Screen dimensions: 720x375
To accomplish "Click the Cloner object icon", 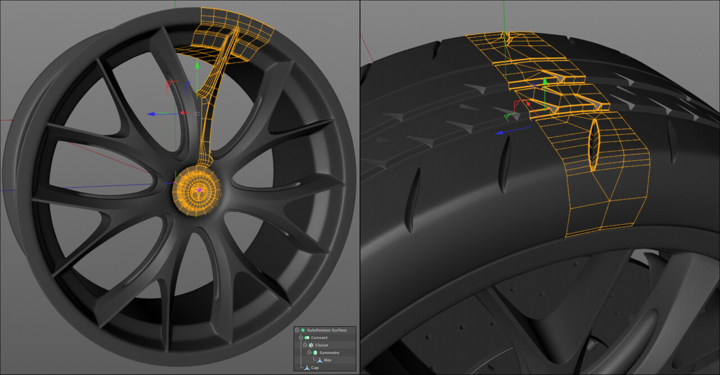I will click(x=311, y=345).
